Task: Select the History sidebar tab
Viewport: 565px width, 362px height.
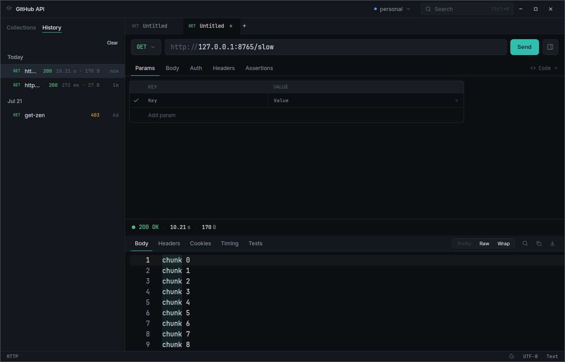Action: click(52, 28)
